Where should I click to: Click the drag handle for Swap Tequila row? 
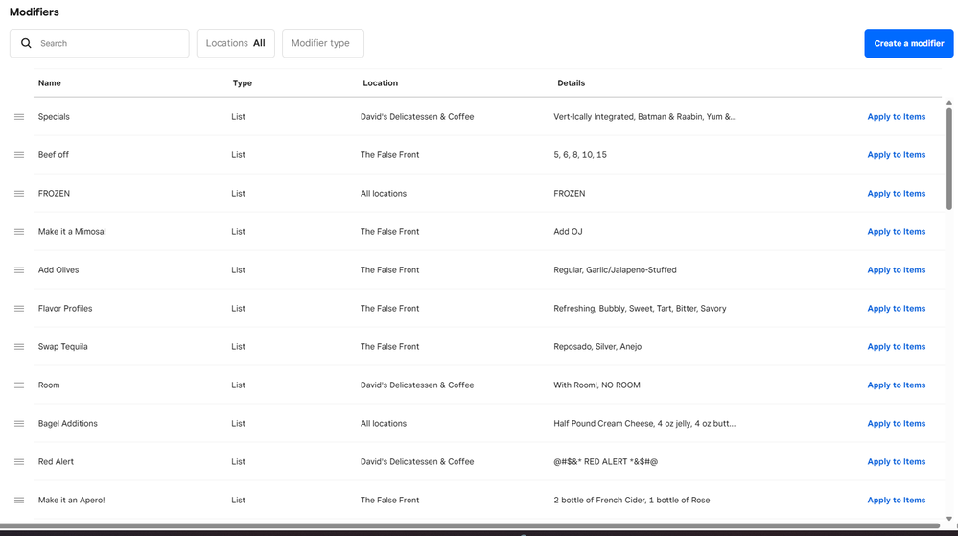19,346
